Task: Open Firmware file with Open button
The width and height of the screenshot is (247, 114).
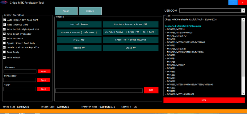Action: 44,71
